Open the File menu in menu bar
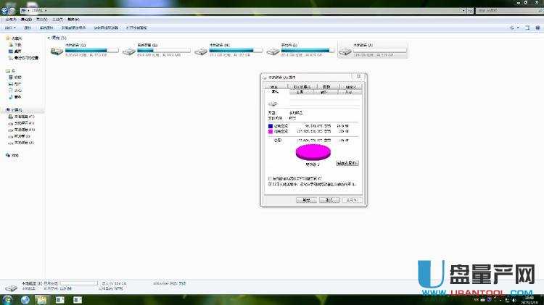Screen dimensions: 544x305 [9, 20]
